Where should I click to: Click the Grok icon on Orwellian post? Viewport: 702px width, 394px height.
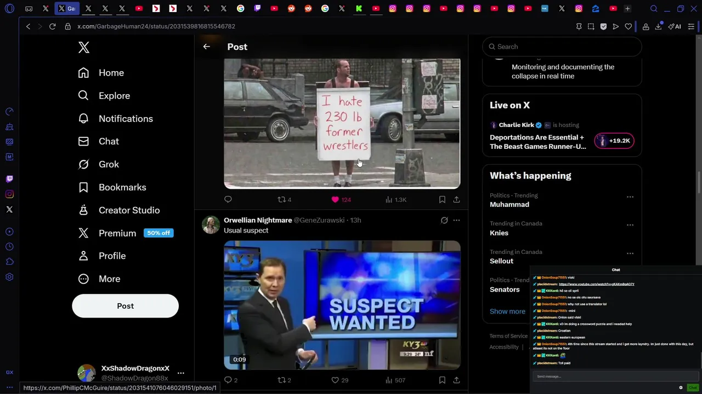pyautogui.click(x=444, y=220)
